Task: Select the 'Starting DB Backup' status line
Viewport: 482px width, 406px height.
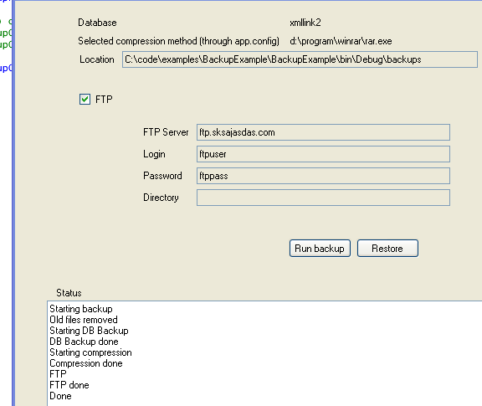Action: click(90, 331)
